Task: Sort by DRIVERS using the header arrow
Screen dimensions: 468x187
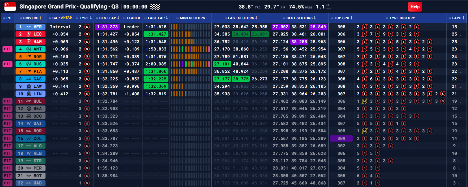Action: (x=40, y=18)
